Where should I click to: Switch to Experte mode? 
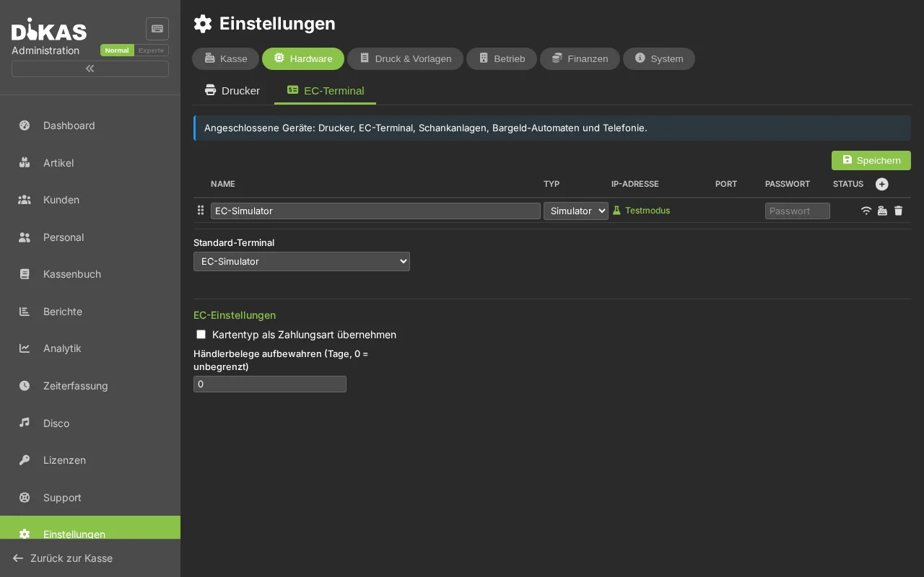[x=152, y=50]
